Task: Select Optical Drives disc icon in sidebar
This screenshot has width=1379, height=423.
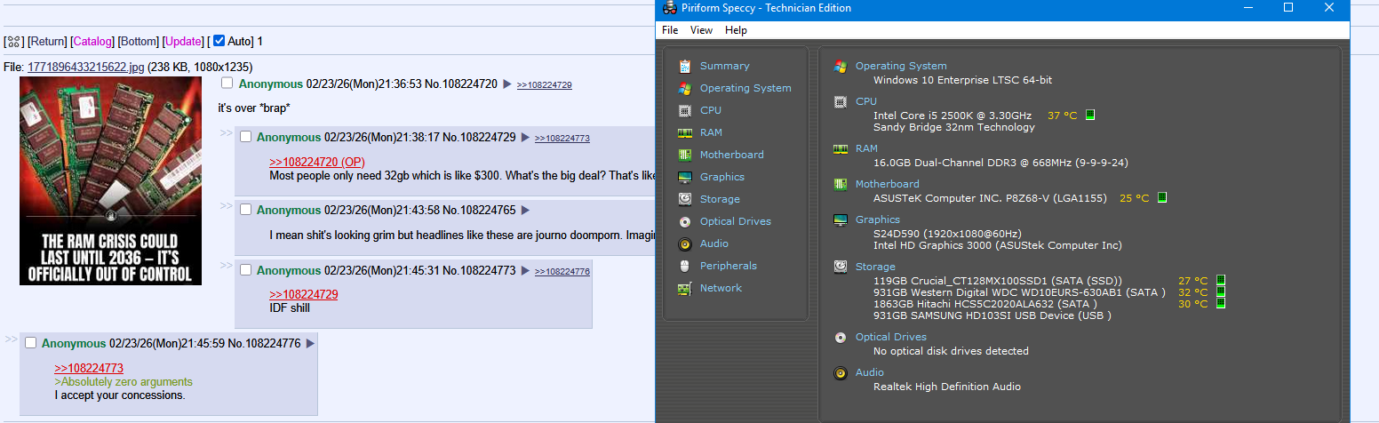Action: (x=684, y=221)
